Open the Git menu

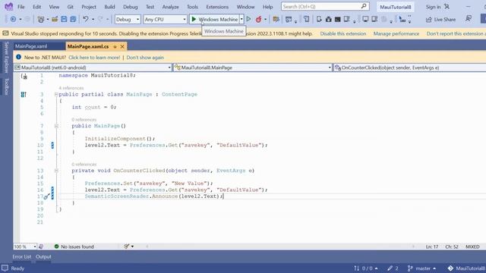[x=71, y=7]
